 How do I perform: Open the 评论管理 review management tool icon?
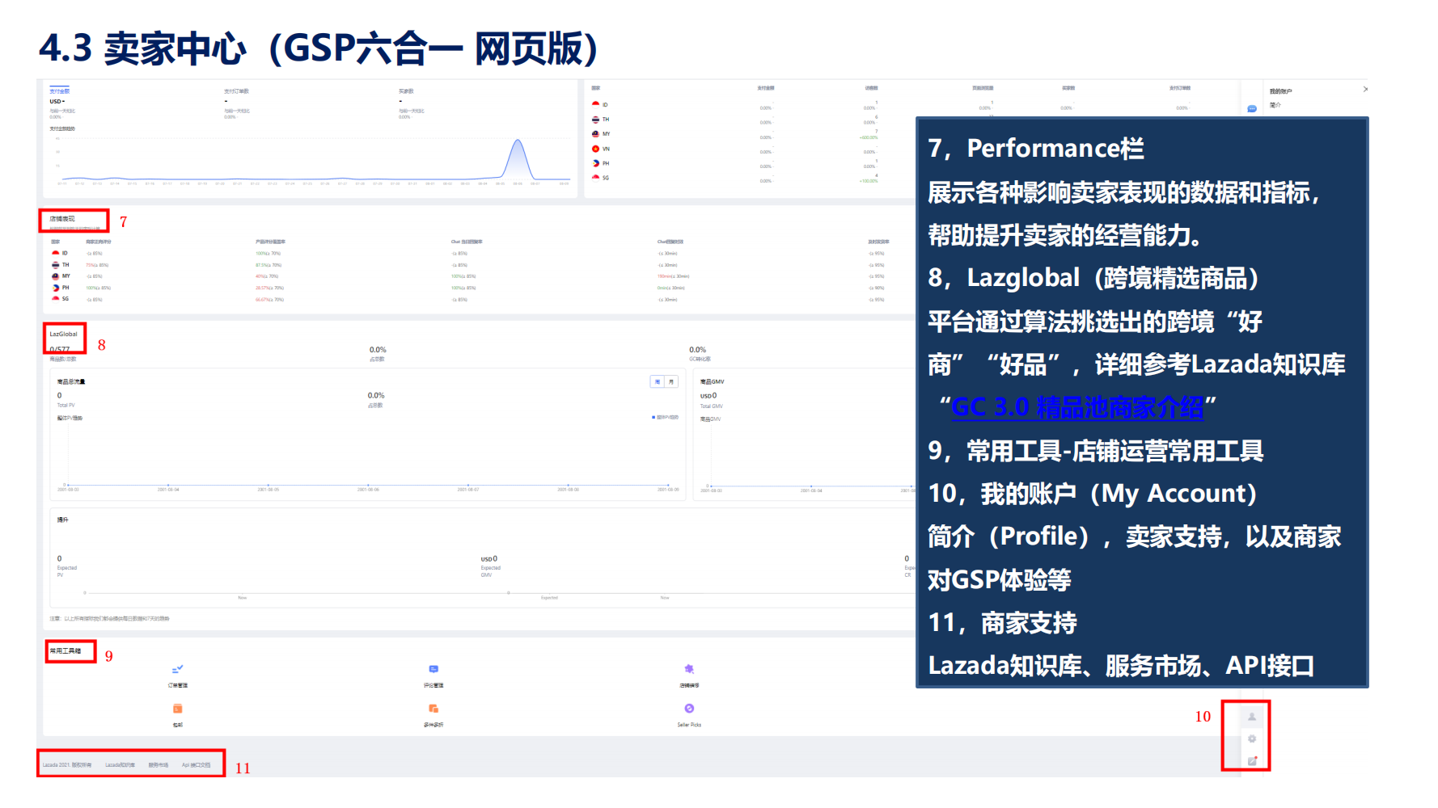(434, 669)
